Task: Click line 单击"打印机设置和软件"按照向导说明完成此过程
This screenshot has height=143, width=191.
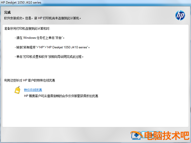Action: (49, 57)
